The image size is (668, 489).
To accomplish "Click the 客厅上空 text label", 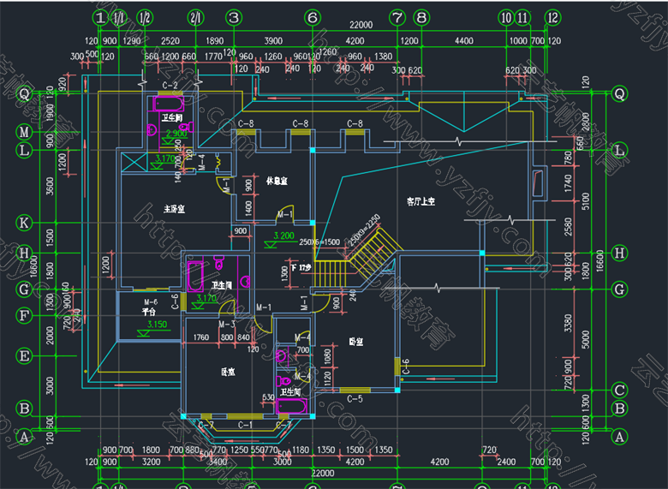I will pyautogui.click(x=420, y=200).
